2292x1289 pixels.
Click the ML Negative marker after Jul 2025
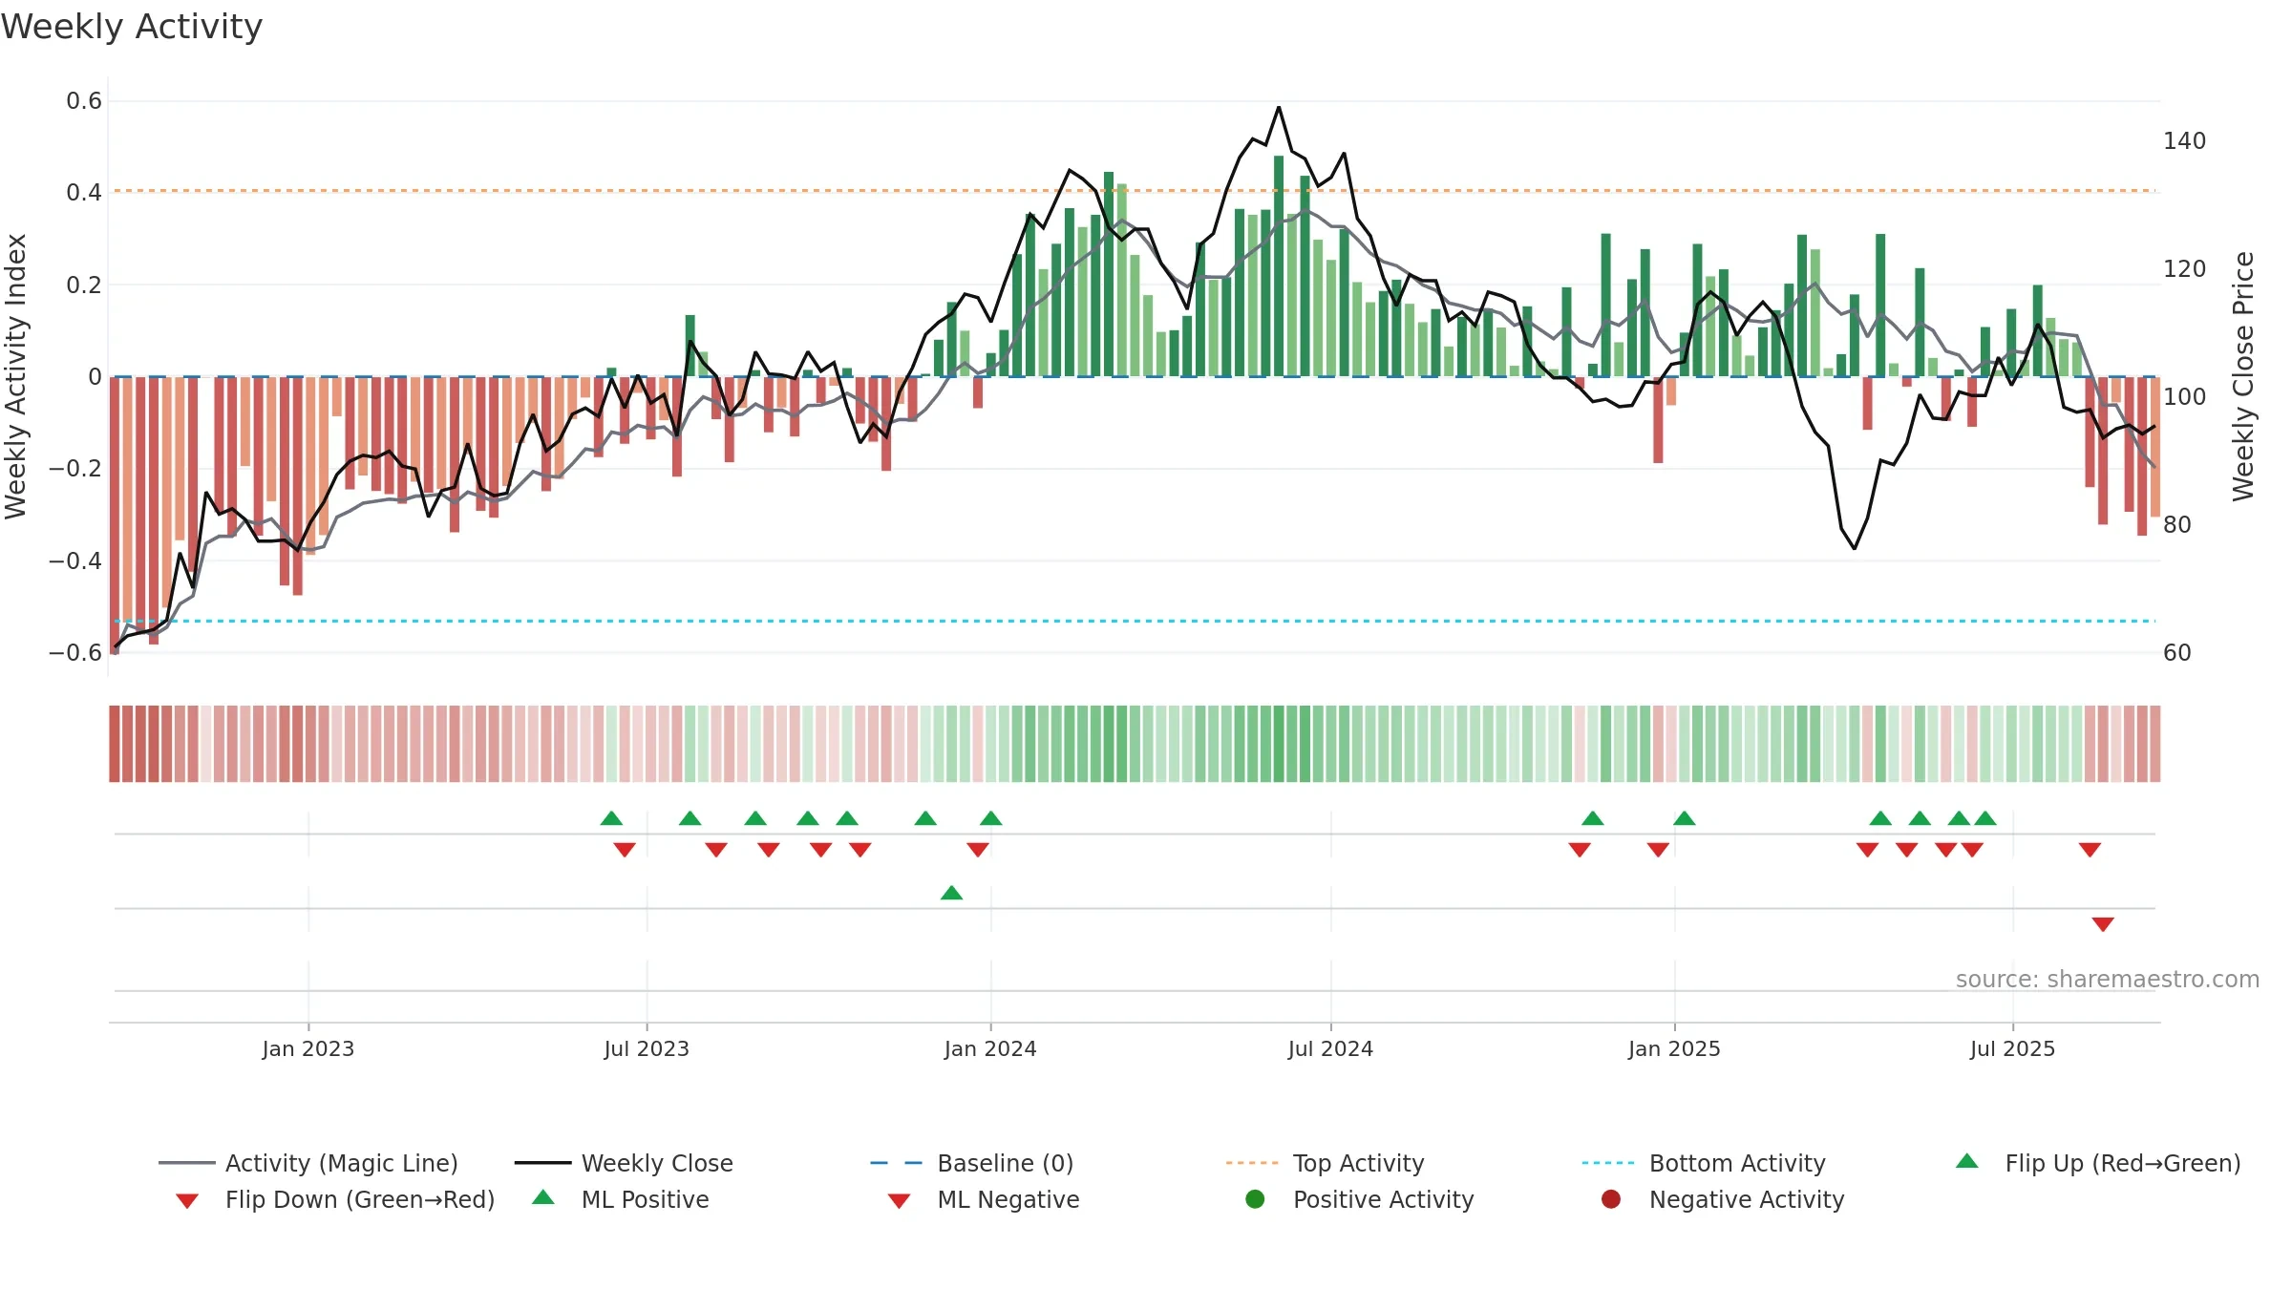coord(2103,923)
